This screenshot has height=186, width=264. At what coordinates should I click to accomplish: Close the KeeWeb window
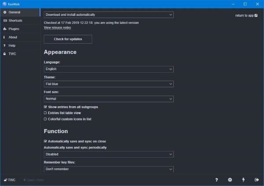point(257,4)
